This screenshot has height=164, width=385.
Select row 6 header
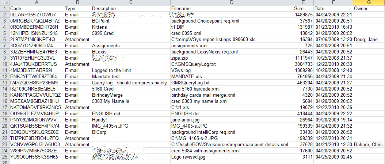(4, 39)
